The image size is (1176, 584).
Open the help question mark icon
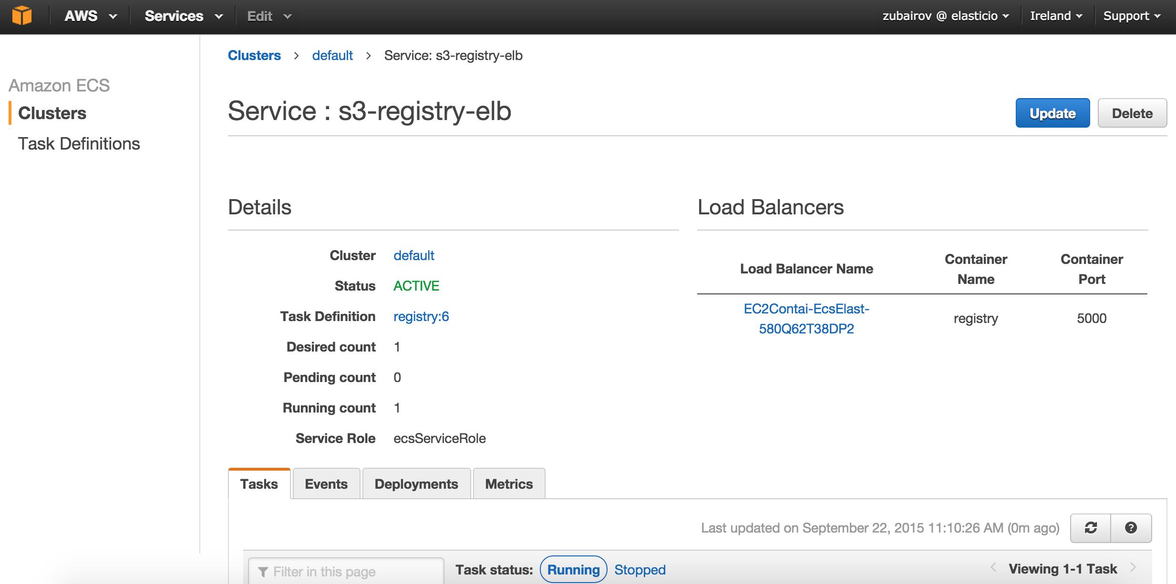click(x=1131, y=528)
